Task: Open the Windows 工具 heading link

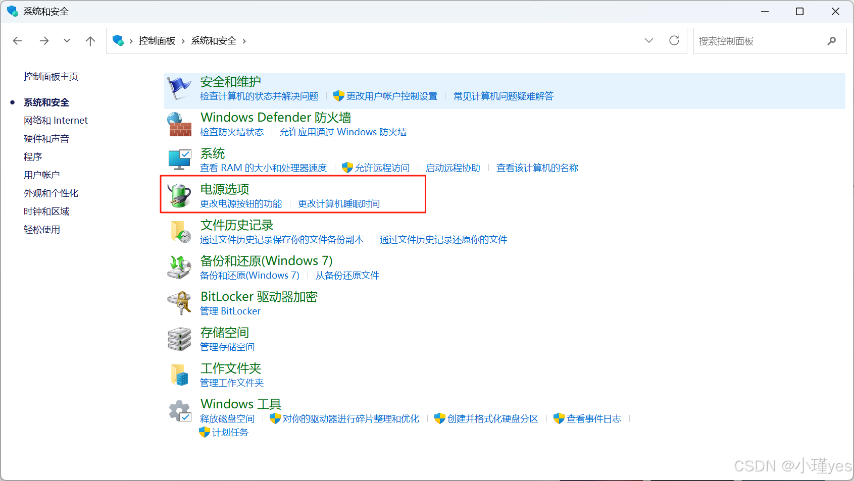Action: pyautogui.click(x=241, y=404)
